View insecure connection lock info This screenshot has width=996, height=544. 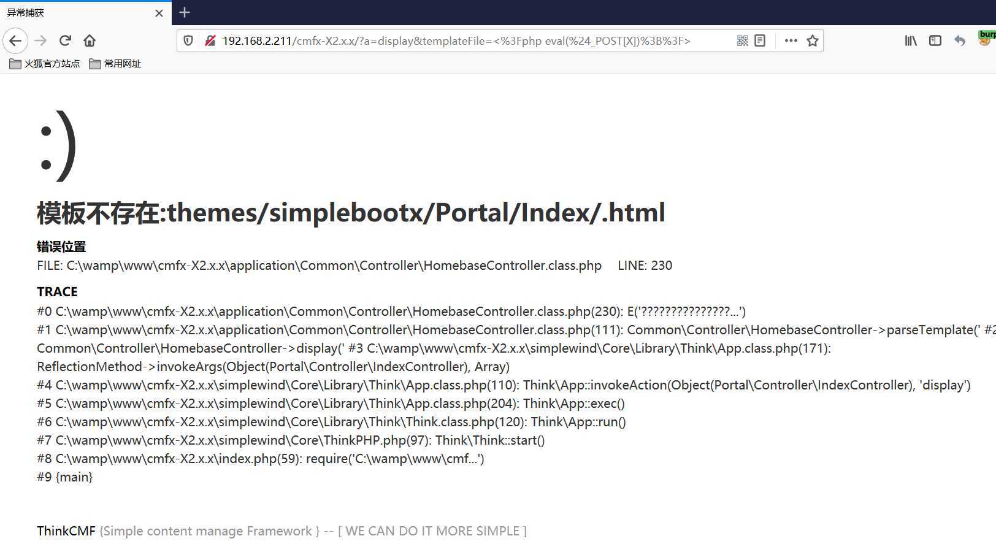(x=210, y=41)
